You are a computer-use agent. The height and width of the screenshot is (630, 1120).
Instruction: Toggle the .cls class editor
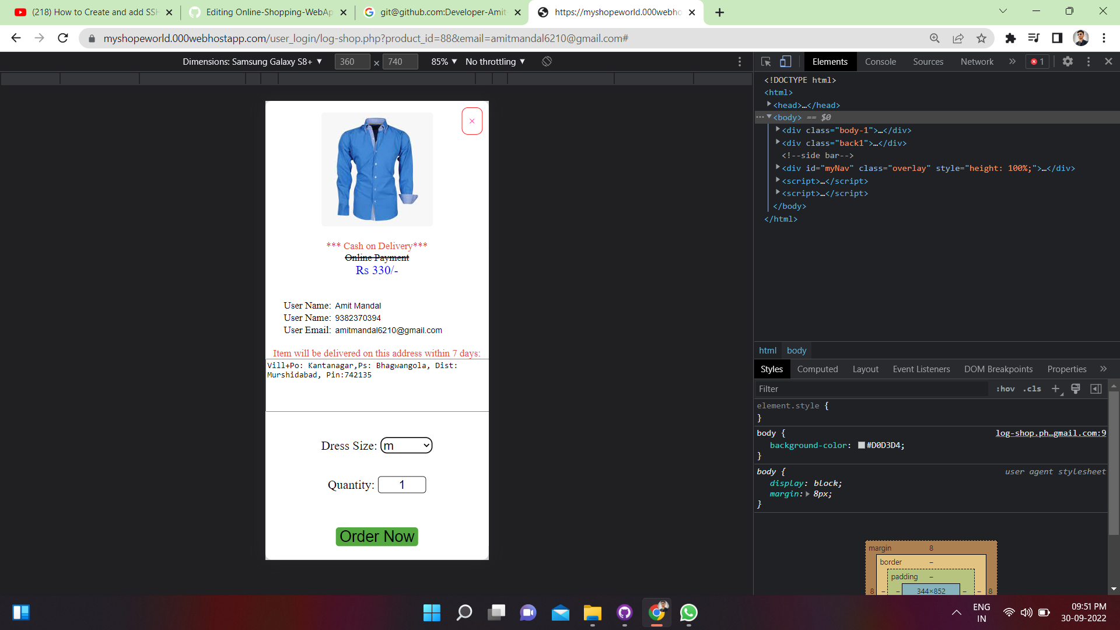tap(1032, 388)
